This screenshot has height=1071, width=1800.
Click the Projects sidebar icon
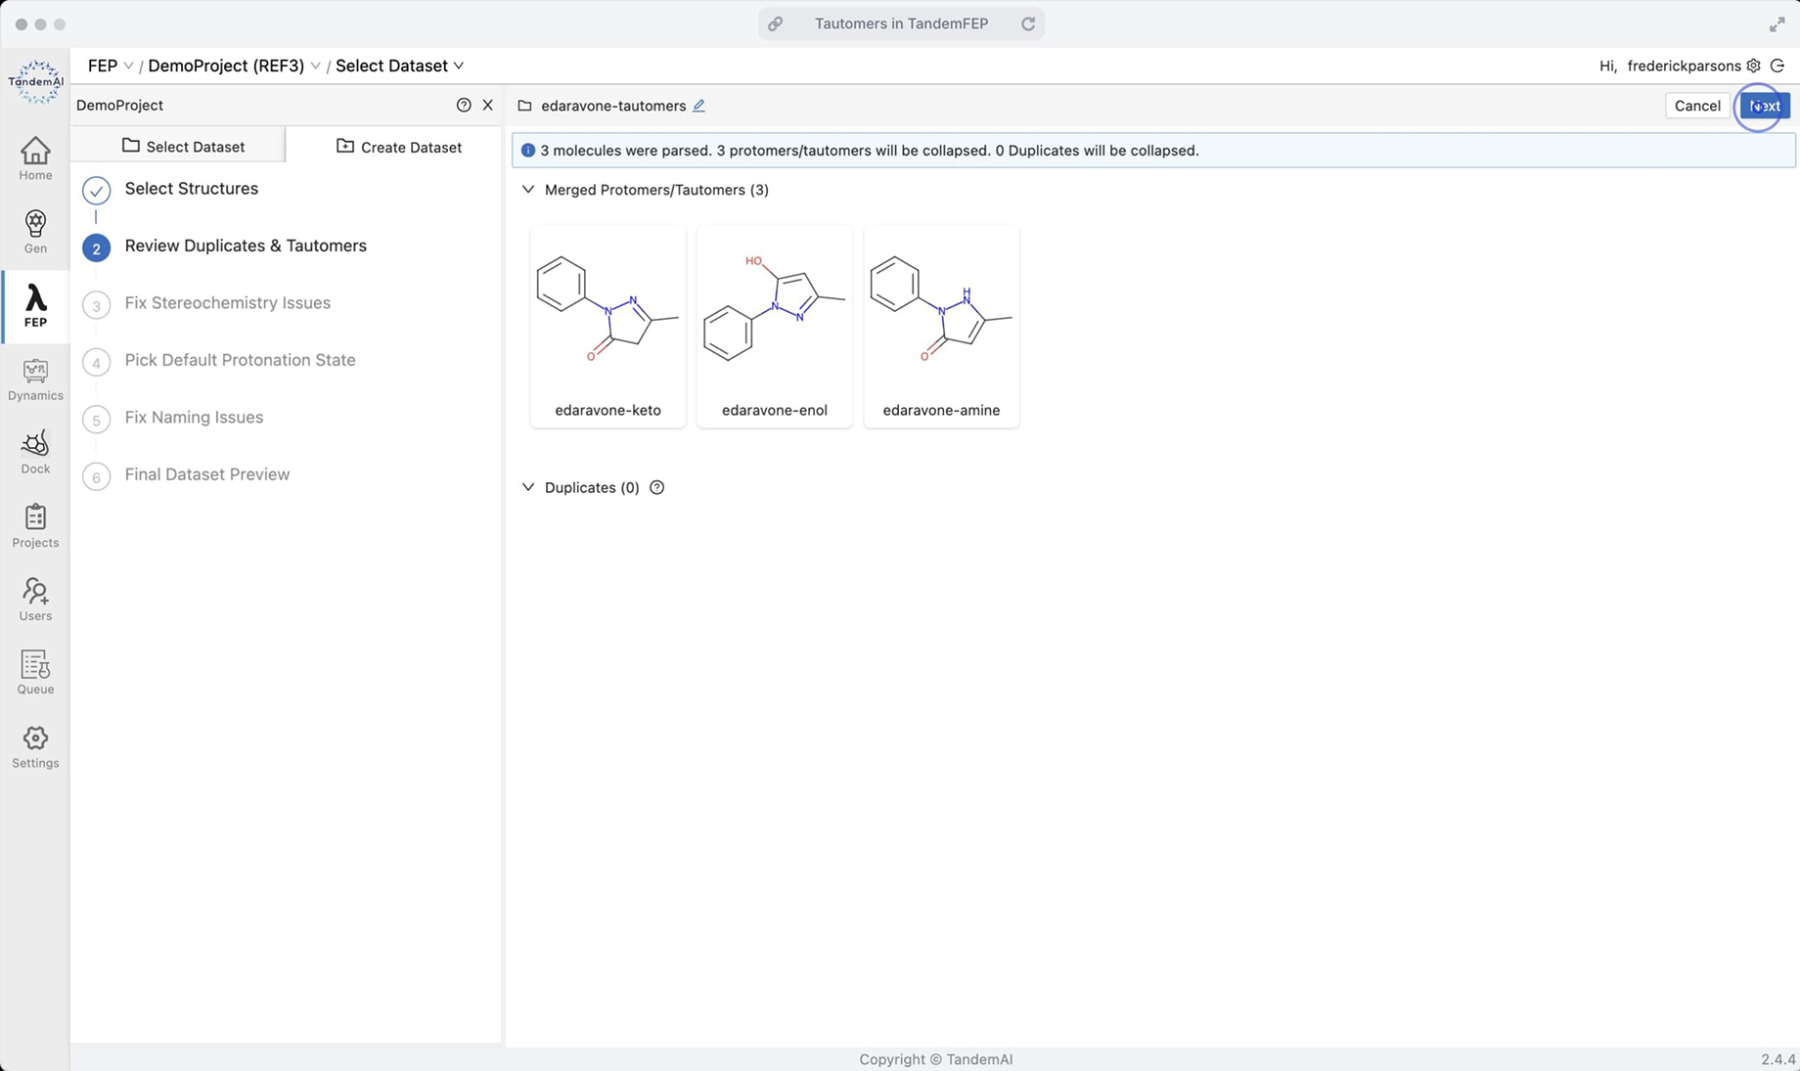click(x=35, y=526)
